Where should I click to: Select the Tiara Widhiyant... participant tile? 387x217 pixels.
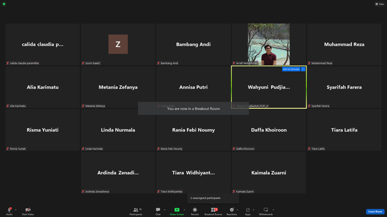[193, 173]
